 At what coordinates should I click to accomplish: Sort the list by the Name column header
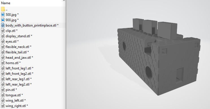coord(6,3)
